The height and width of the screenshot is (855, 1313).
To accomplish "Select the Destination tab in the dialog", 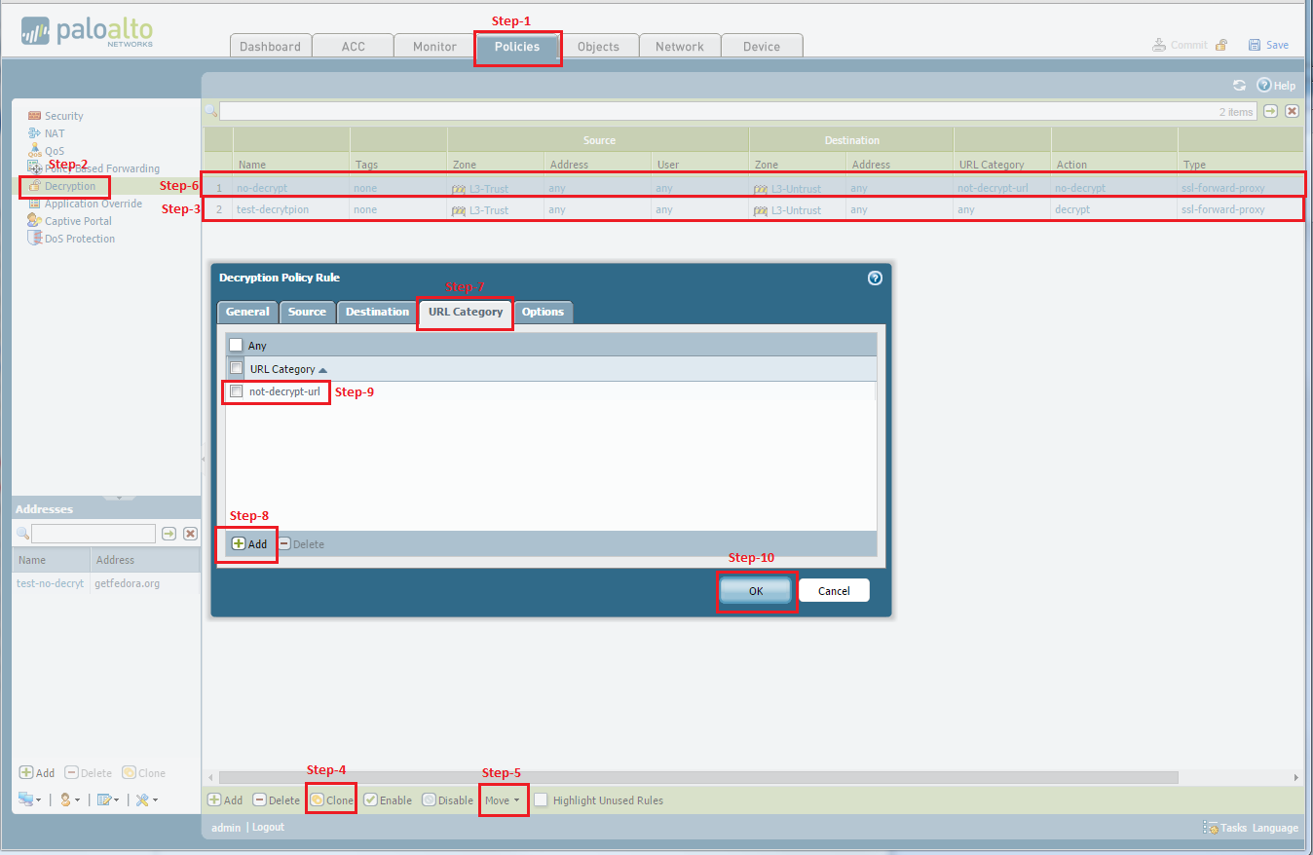I will 377,312.
